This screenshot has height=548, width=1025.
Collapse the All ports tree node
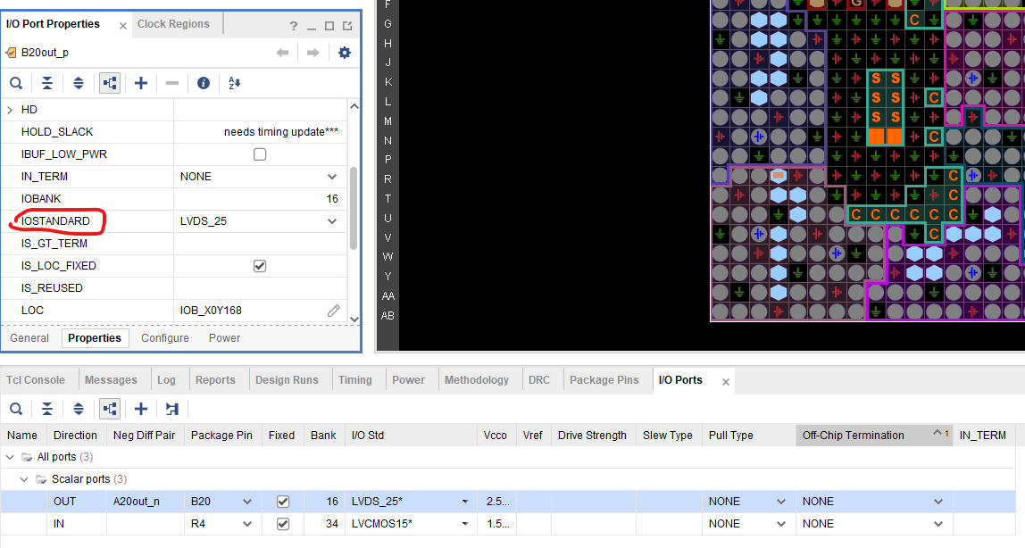10,457
